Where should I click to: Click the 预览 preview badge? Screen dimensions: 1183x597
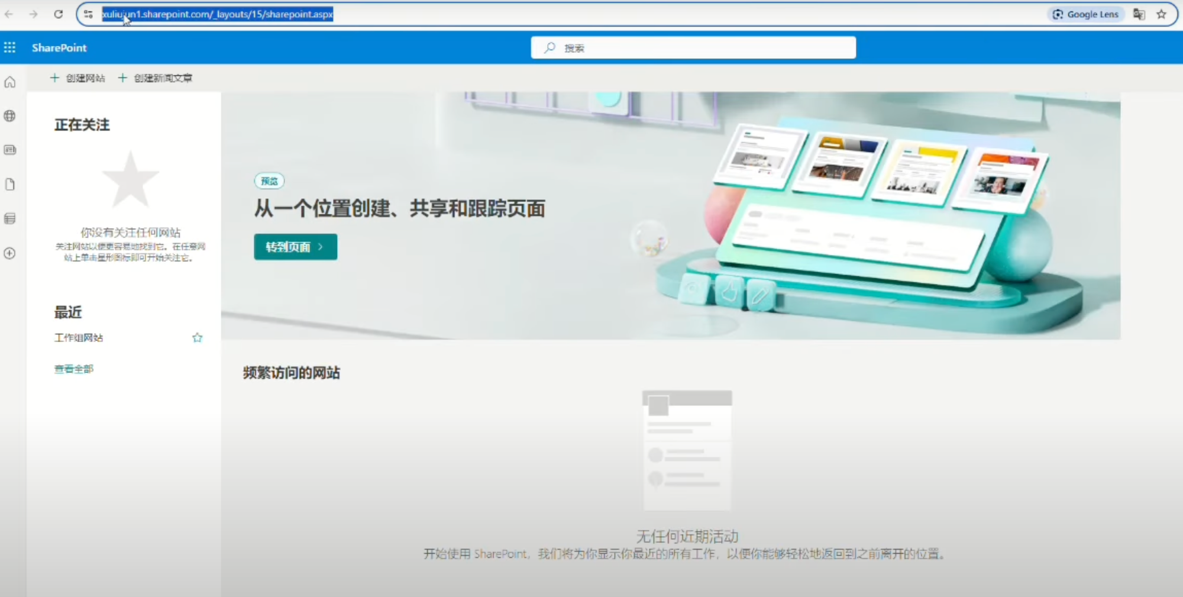[269, 181]
